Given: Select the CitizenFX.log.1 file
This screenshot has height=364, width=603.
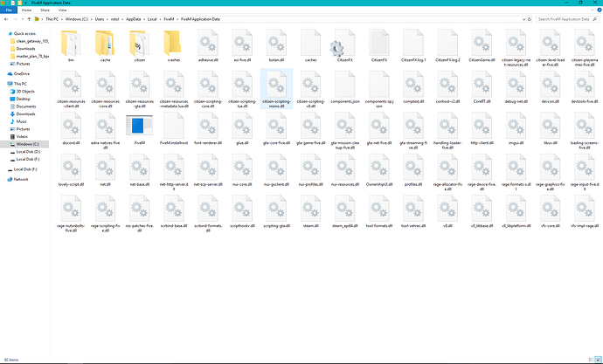Looking at the screenshot, I should coord(413,46).
